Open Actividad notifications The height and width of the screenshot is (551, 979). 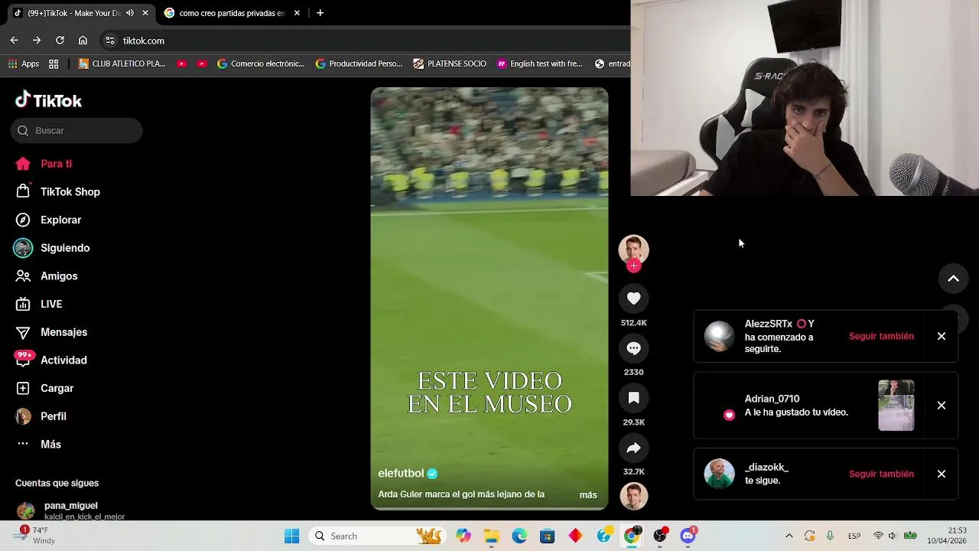[x=51, y=360]
